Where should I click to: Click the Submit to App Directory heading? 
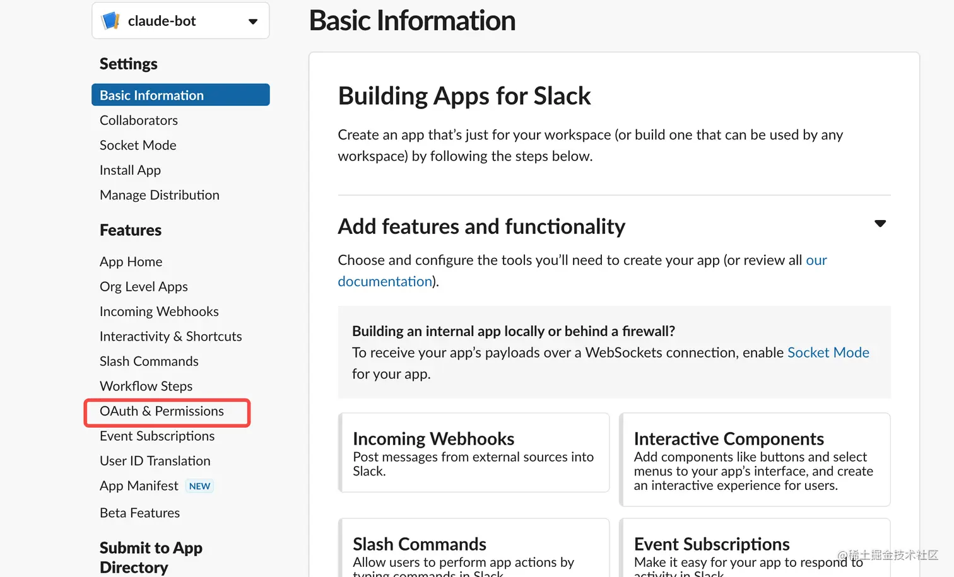pyautogui.click(x=151, y=557)
